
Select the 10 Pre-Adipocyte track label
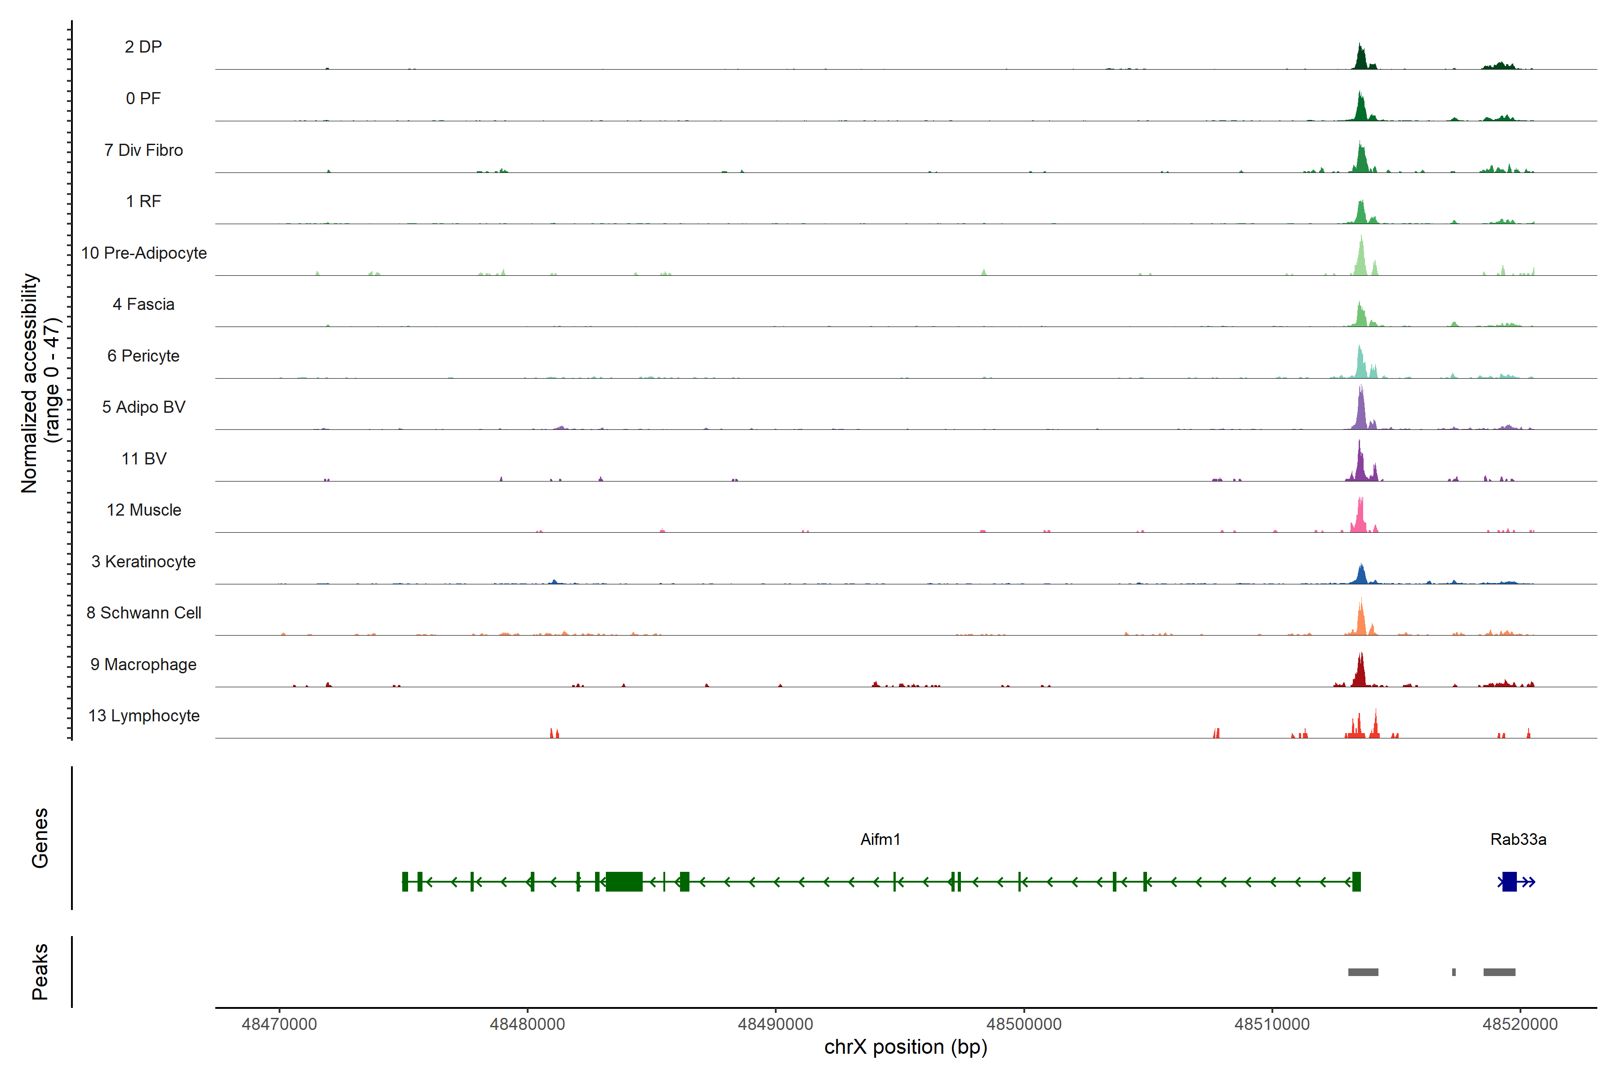pos(144,253)
